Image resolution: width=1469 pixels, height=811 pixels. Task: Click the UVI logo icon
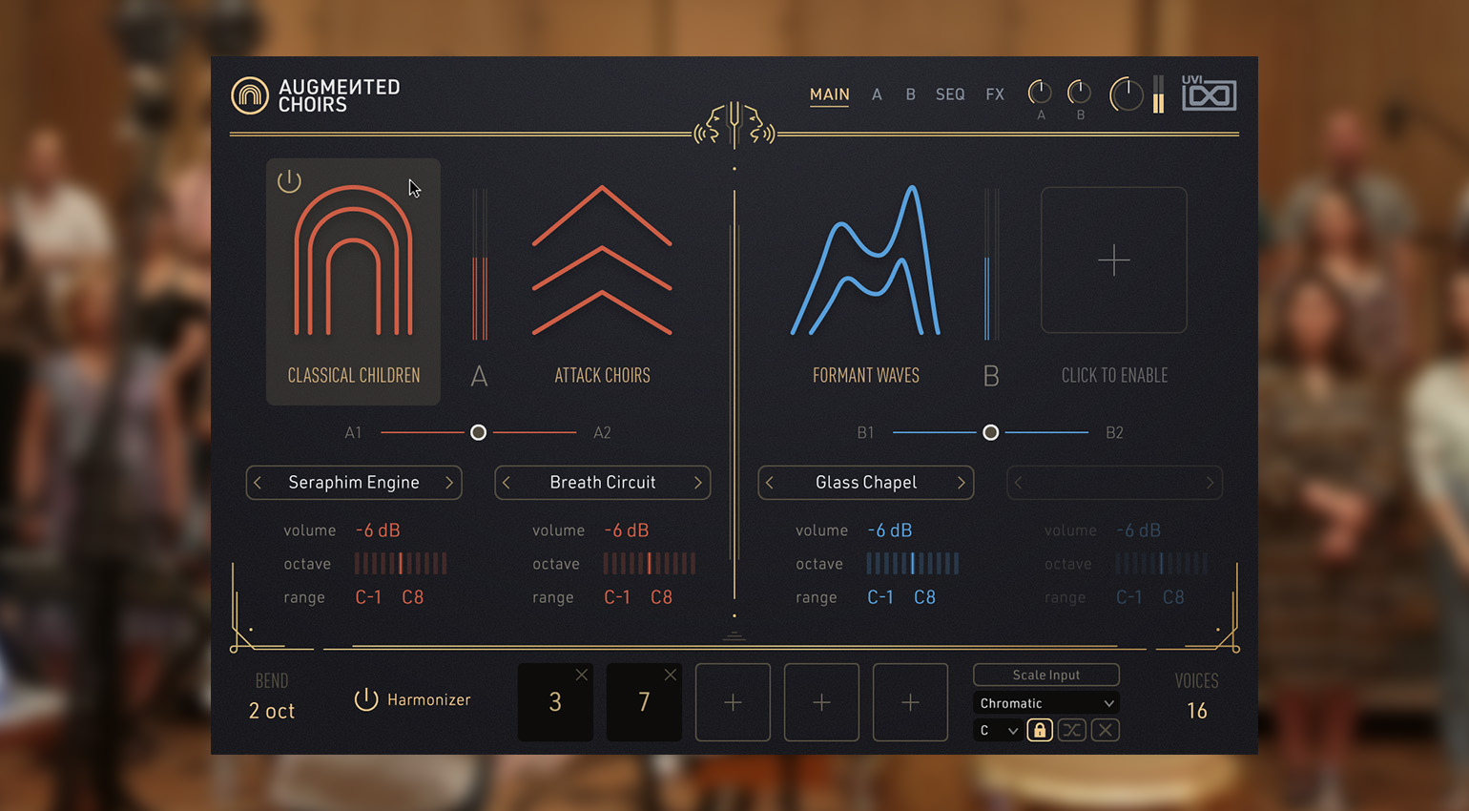coord(1209,94)
